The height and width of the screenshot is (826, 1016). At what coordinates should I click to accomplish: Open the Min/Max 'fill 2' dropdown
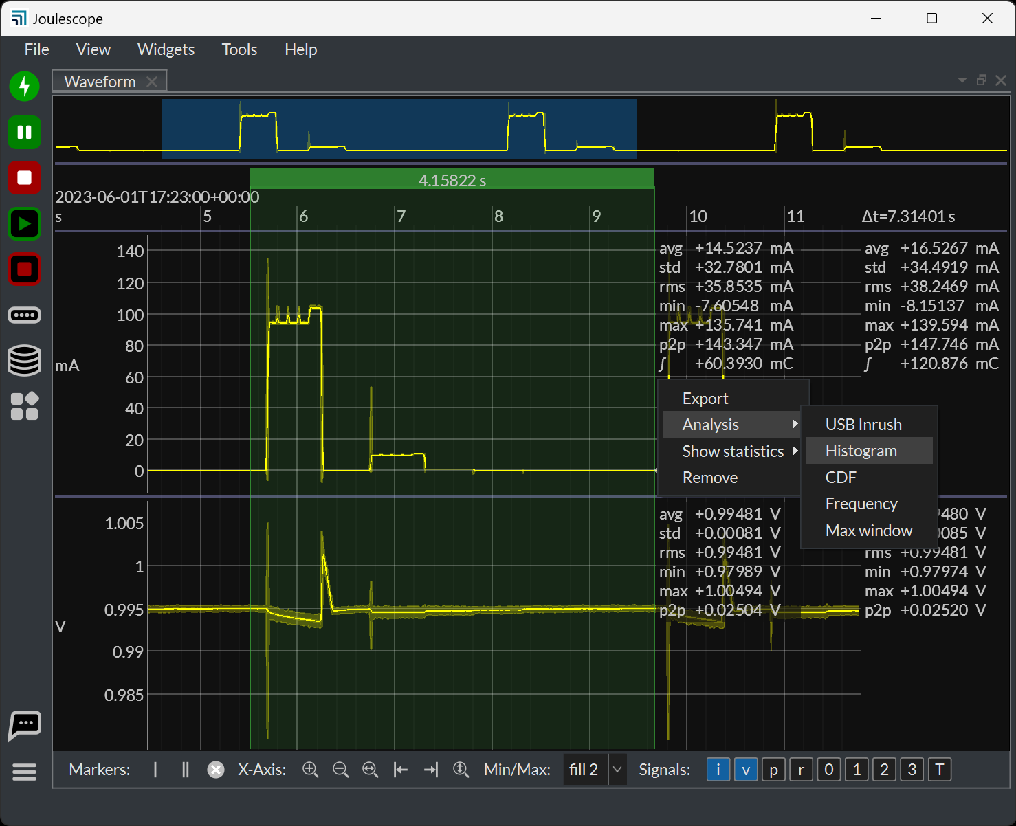[x=595, y=770]
